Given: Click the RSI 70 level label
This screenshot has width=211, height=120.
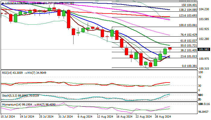Looking at the screenshot, I should pos(200,77).
